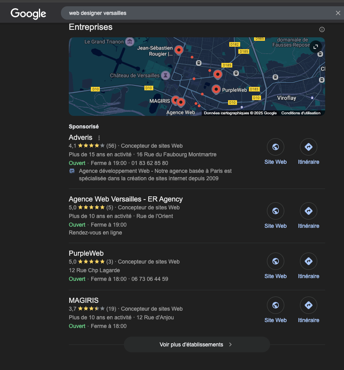This screenshot has width=344, height=370.
Task: Click the Le Grand Trianon museum icon
Action: click(x=129, y=42)
